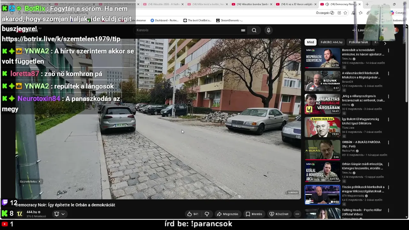Open Tiszás politikusok kémkedtek ATV thumbnail
The height and width of the screenshot is (230, 409).
(322, 195)
